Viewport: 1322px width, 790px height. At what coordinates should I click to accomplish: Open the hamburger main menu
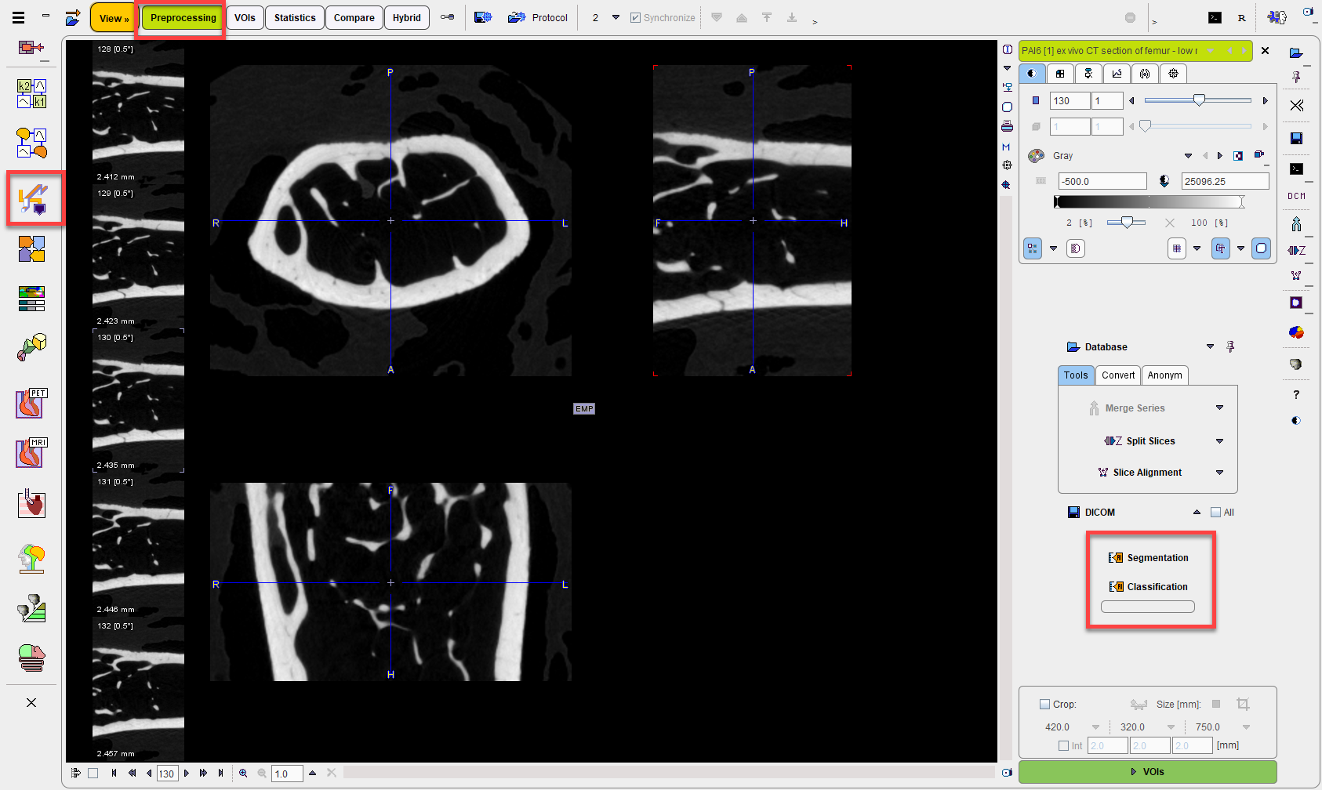[18, 17]
